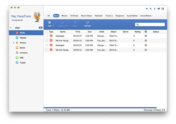Click the status disc icon of second Apologise row
The image size is (176, 124).
click(146, 45)
